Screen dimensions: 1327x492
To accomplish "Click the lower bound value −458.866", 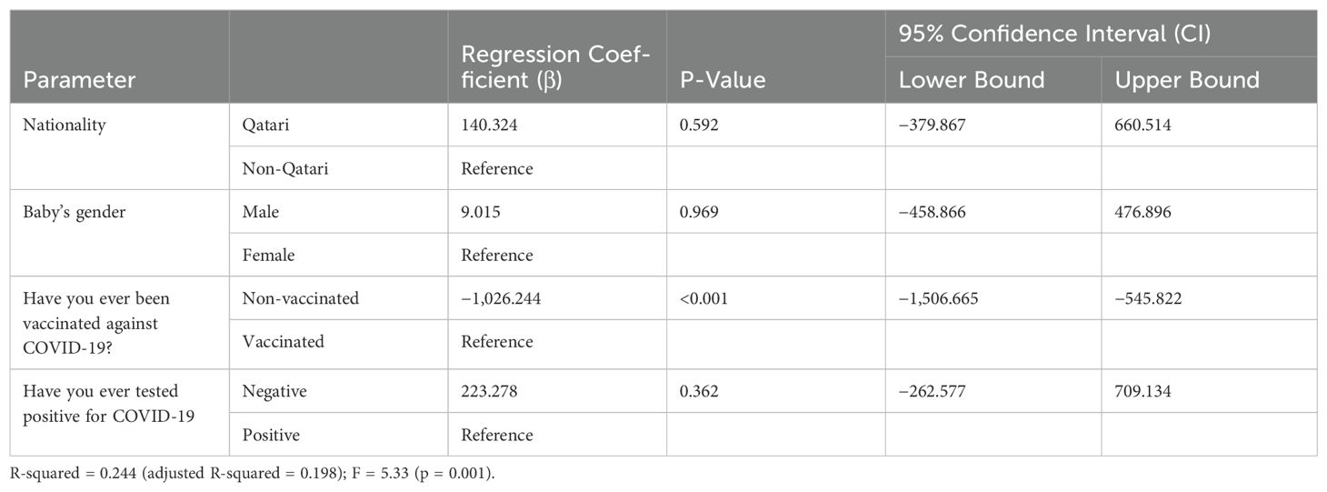I will (x=932, y=212).
